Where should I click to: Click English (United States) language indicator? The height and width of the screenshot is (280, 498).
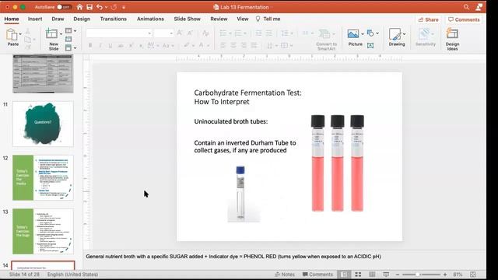(72, 275)
